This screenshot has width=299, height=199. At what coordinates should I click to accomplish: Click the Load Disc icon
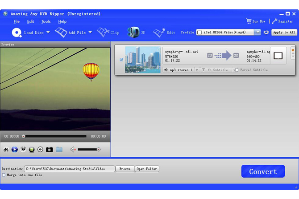pos(17,32)
